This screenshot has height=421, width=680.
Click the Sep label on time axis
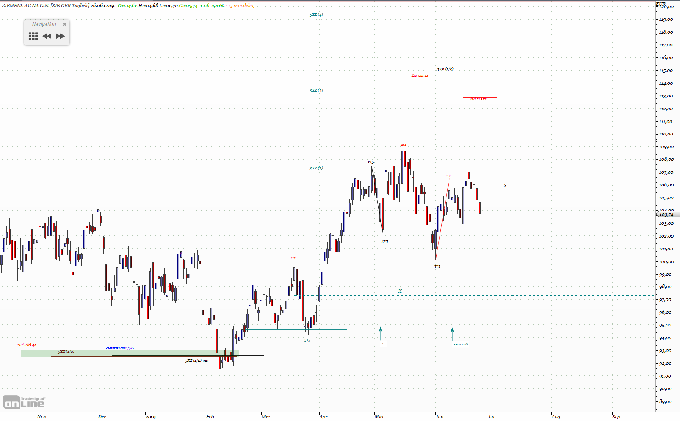tap(616, 417)
